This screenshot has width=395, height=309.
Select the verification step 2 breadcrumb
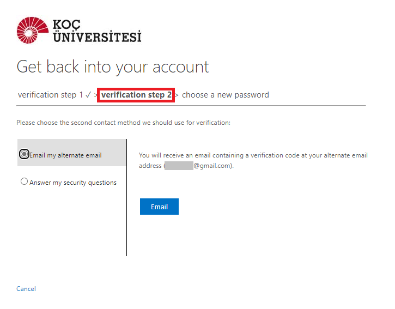[136, 95]
